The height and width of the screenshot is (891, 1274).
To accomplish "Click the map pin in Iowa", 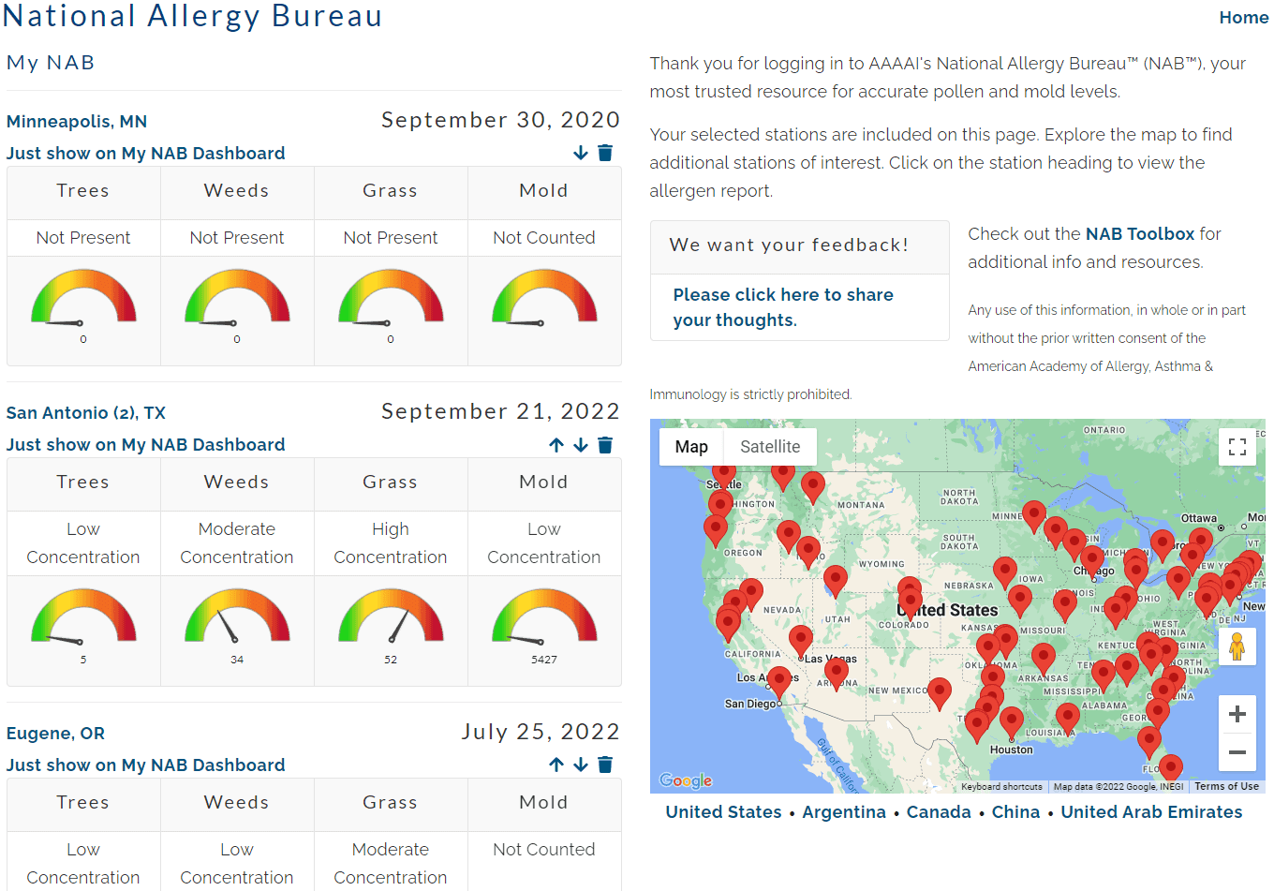I will 1005,572.
